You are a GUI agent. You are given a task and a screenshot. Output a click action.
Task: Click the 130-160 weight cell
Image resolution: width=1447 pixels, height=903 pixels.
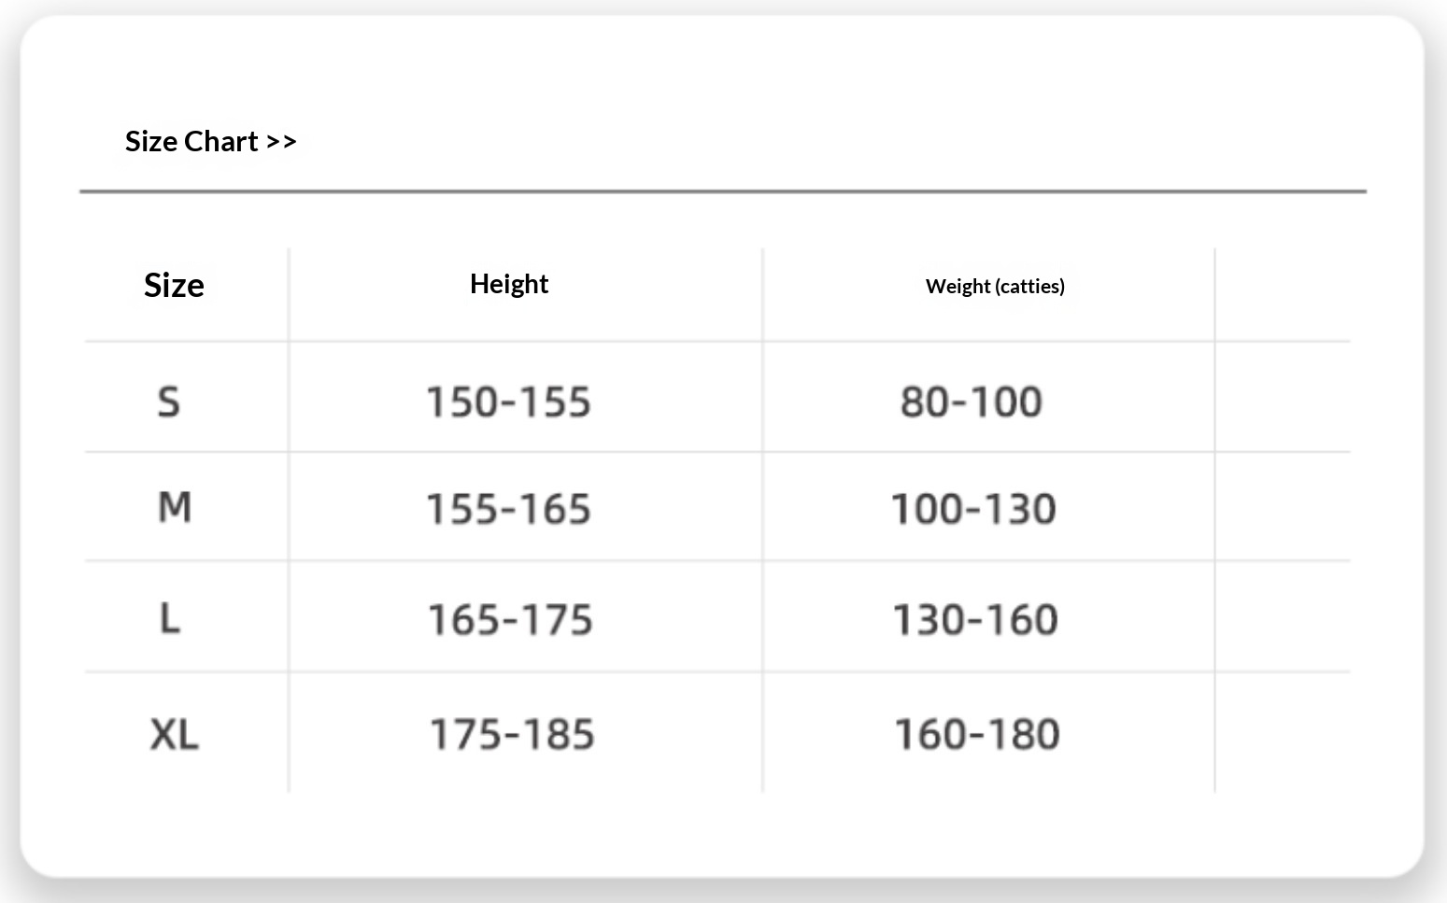[x=975, y=620]
